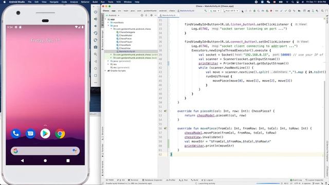Collapse the java folder

tap(108, 26)
